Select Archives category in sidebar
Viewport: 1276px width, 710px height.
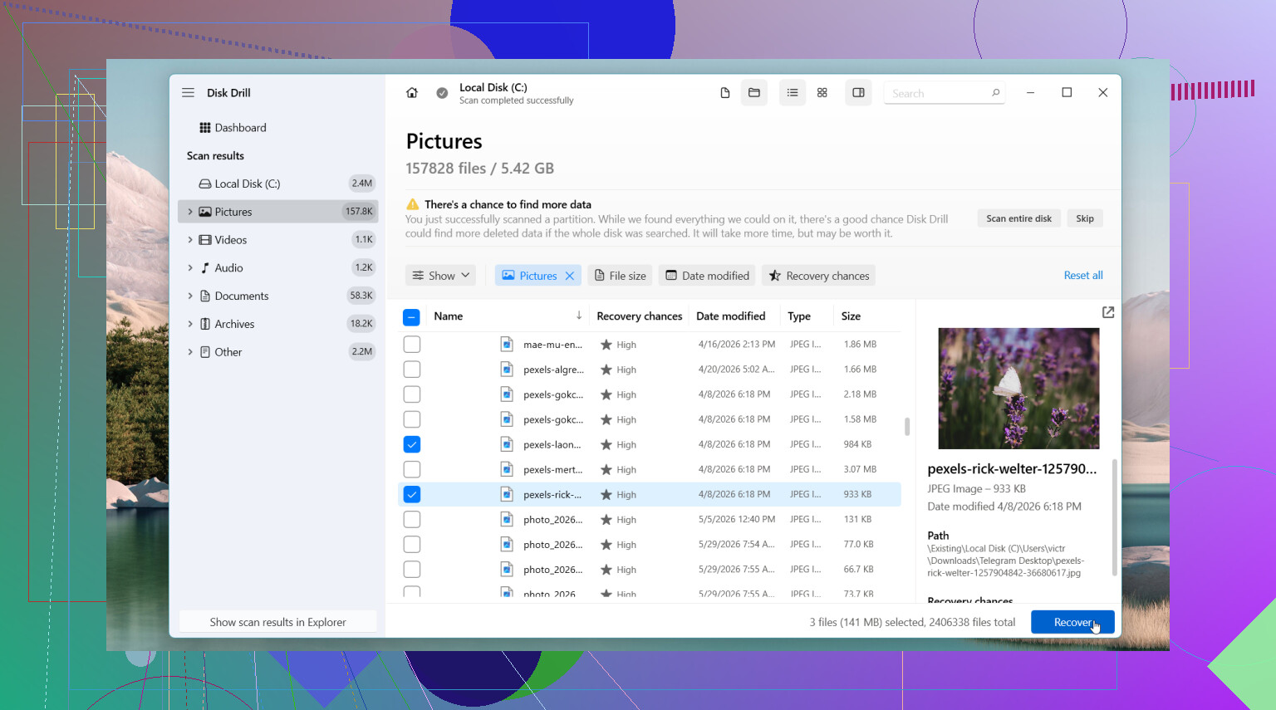click(277, 324)
